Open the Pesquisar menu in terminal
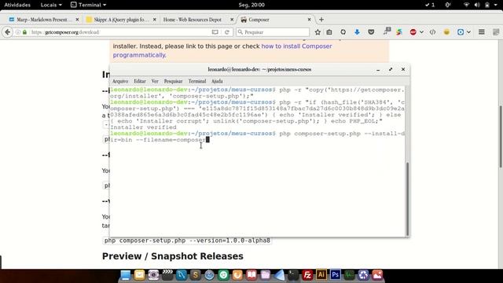This screenshot has height=283, width=503. coord(173,81)
